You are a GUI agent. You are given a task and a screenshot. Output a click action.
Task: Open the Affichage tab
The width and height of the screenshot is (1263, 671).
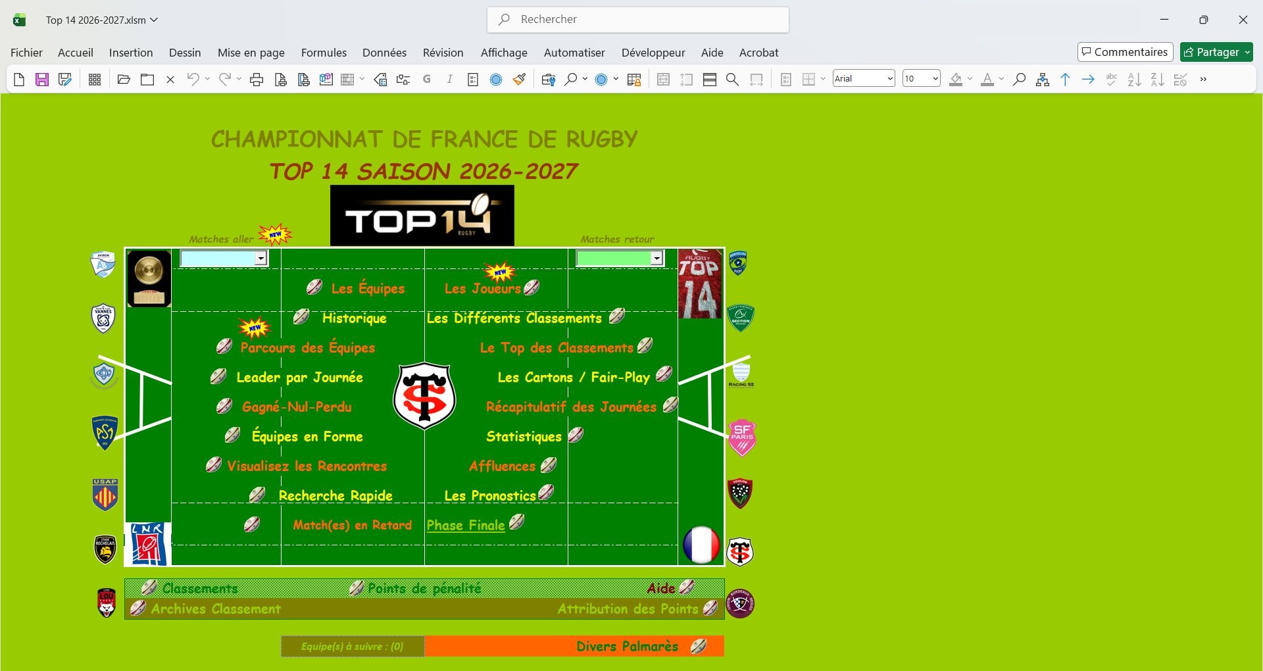504,53
